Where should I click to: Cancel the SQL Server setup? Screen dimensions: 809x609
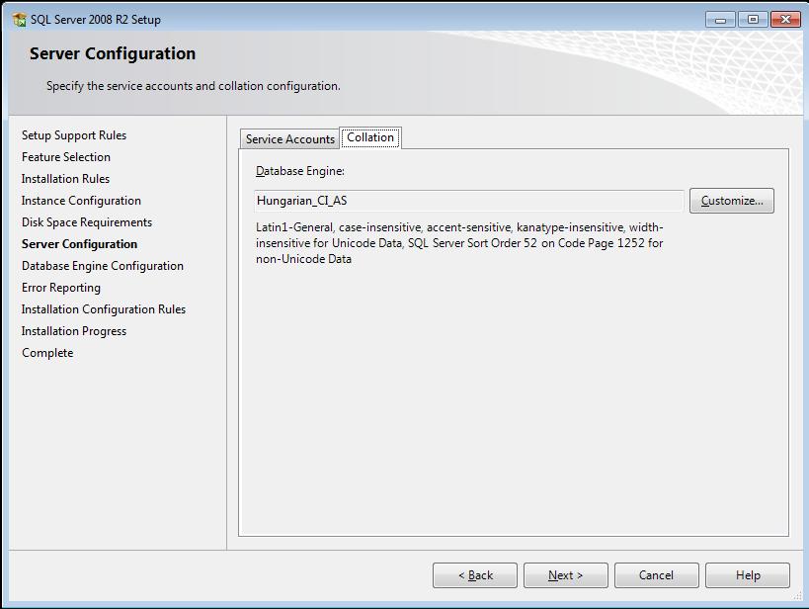click(656, 575)
